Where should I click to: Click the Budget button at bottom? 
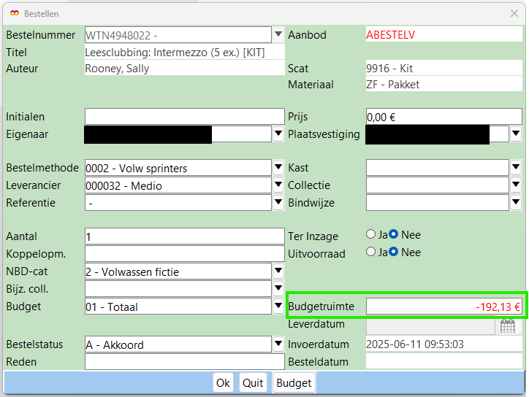click(x=294, y=383)
